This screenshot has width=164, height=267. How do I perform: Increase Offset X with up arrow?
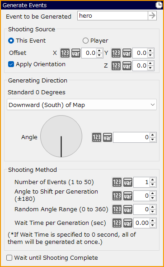[x=99, y=51]
